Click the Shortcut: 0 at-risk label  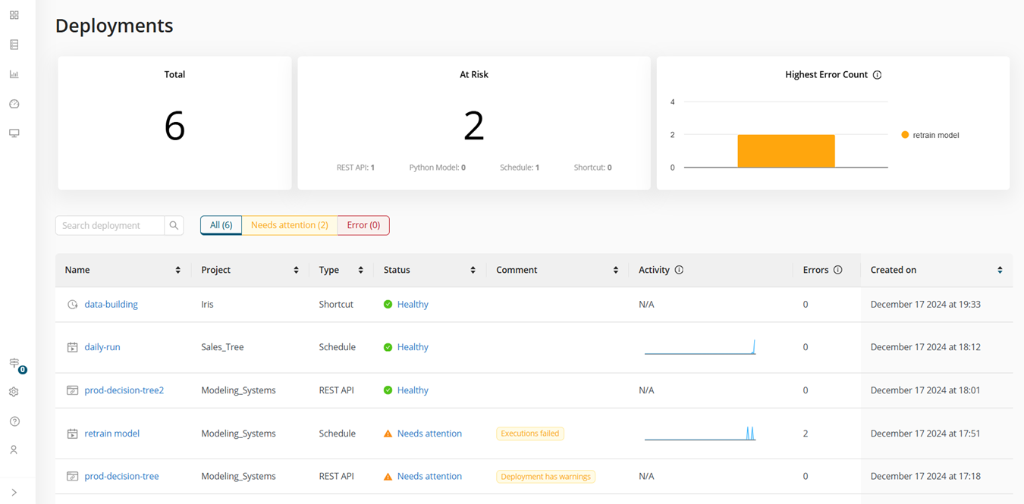[x=593, y=167]
